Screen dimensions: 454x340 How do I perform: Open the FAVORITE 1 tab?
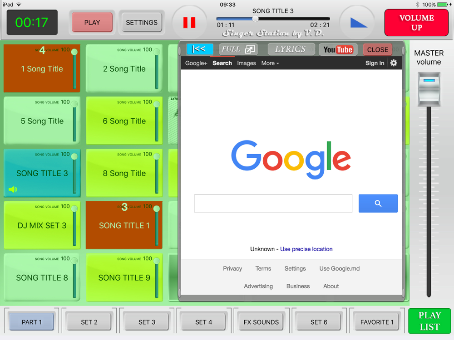(x=377, y=322)
